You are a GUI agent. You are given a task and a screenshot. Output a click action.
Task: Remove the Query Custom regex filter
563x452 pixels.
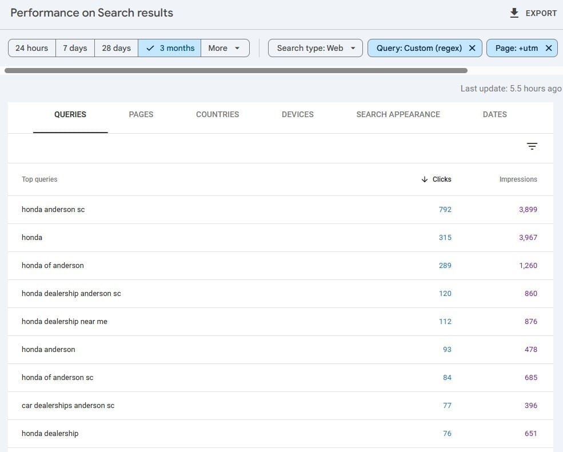pos(472,48)
